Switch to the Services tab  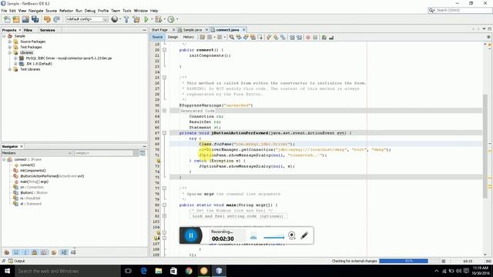(48, 30)
